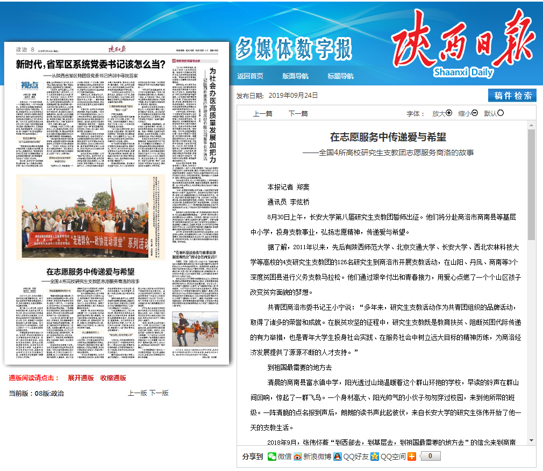Open more sharing options plus icon
Screen dimensions: 543x471
[x=412, y=456]
